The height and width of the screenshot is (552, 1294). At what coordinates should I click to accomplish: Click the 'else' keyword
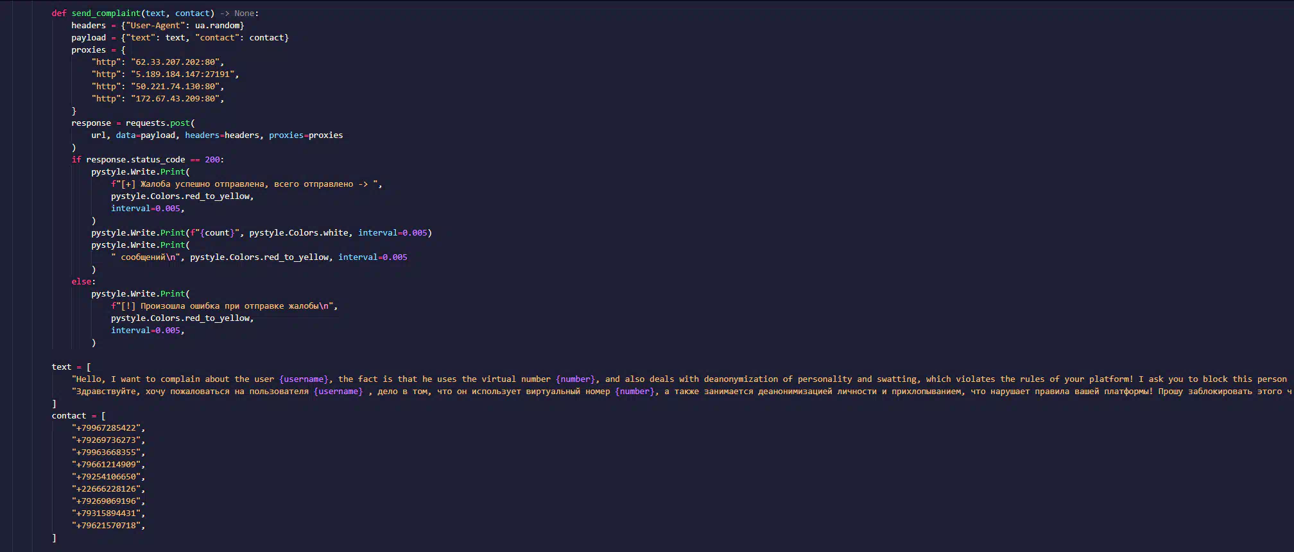point(82,282)
